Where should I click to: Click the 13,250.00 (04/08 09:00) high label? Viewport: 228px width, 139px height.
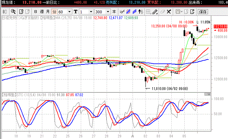169,26
